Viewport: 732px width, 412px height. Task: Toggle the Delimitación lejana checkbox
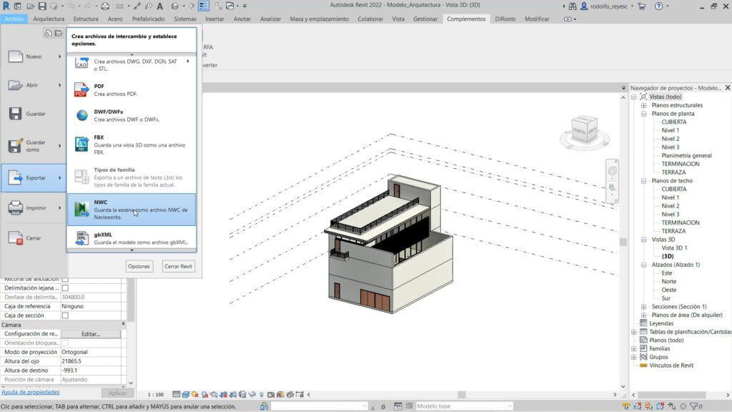pos(65,288)
